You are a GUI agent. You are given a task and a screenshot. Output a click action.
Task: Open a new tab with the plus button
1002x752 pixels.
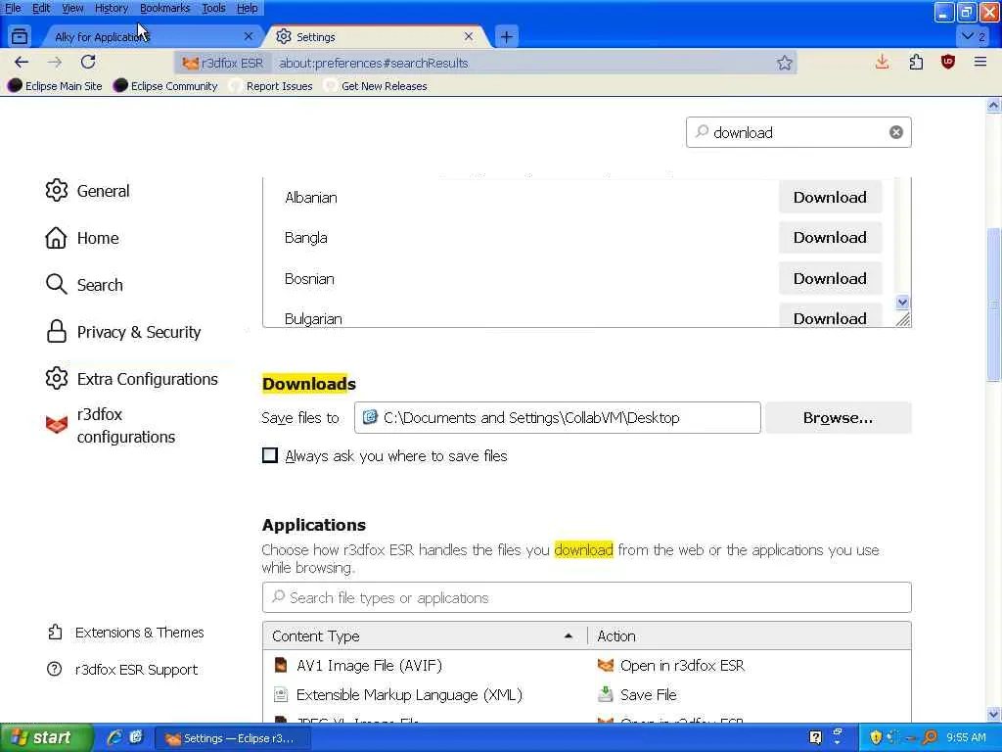point(507,37)
